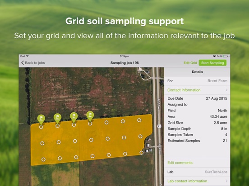249x186 pixels.
Task: Select the fifth grid point in top row
Action: 106,122
